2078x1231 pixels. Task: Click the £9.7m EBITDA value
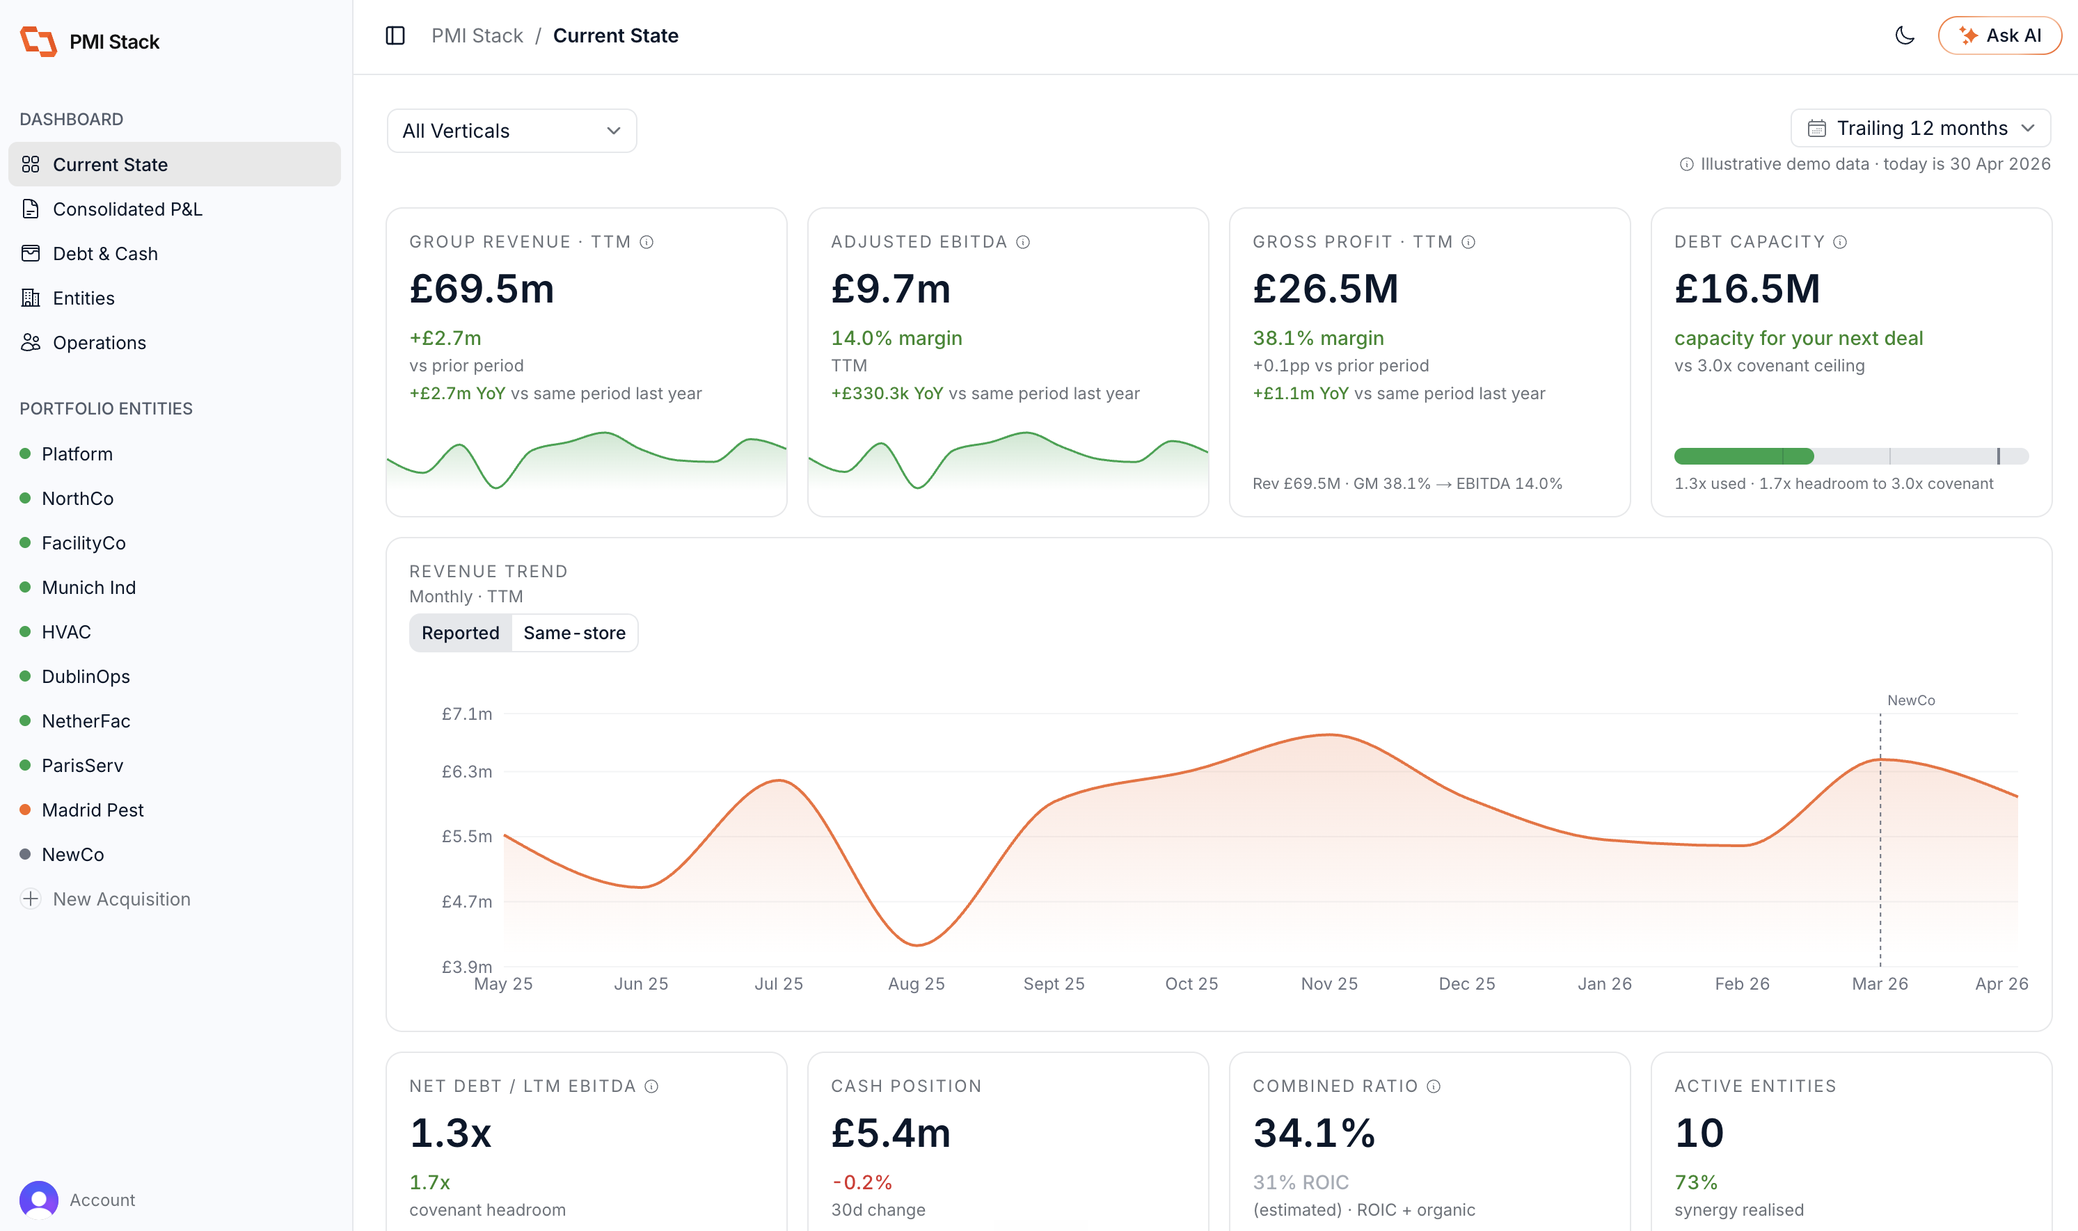(x=891, y=289)
